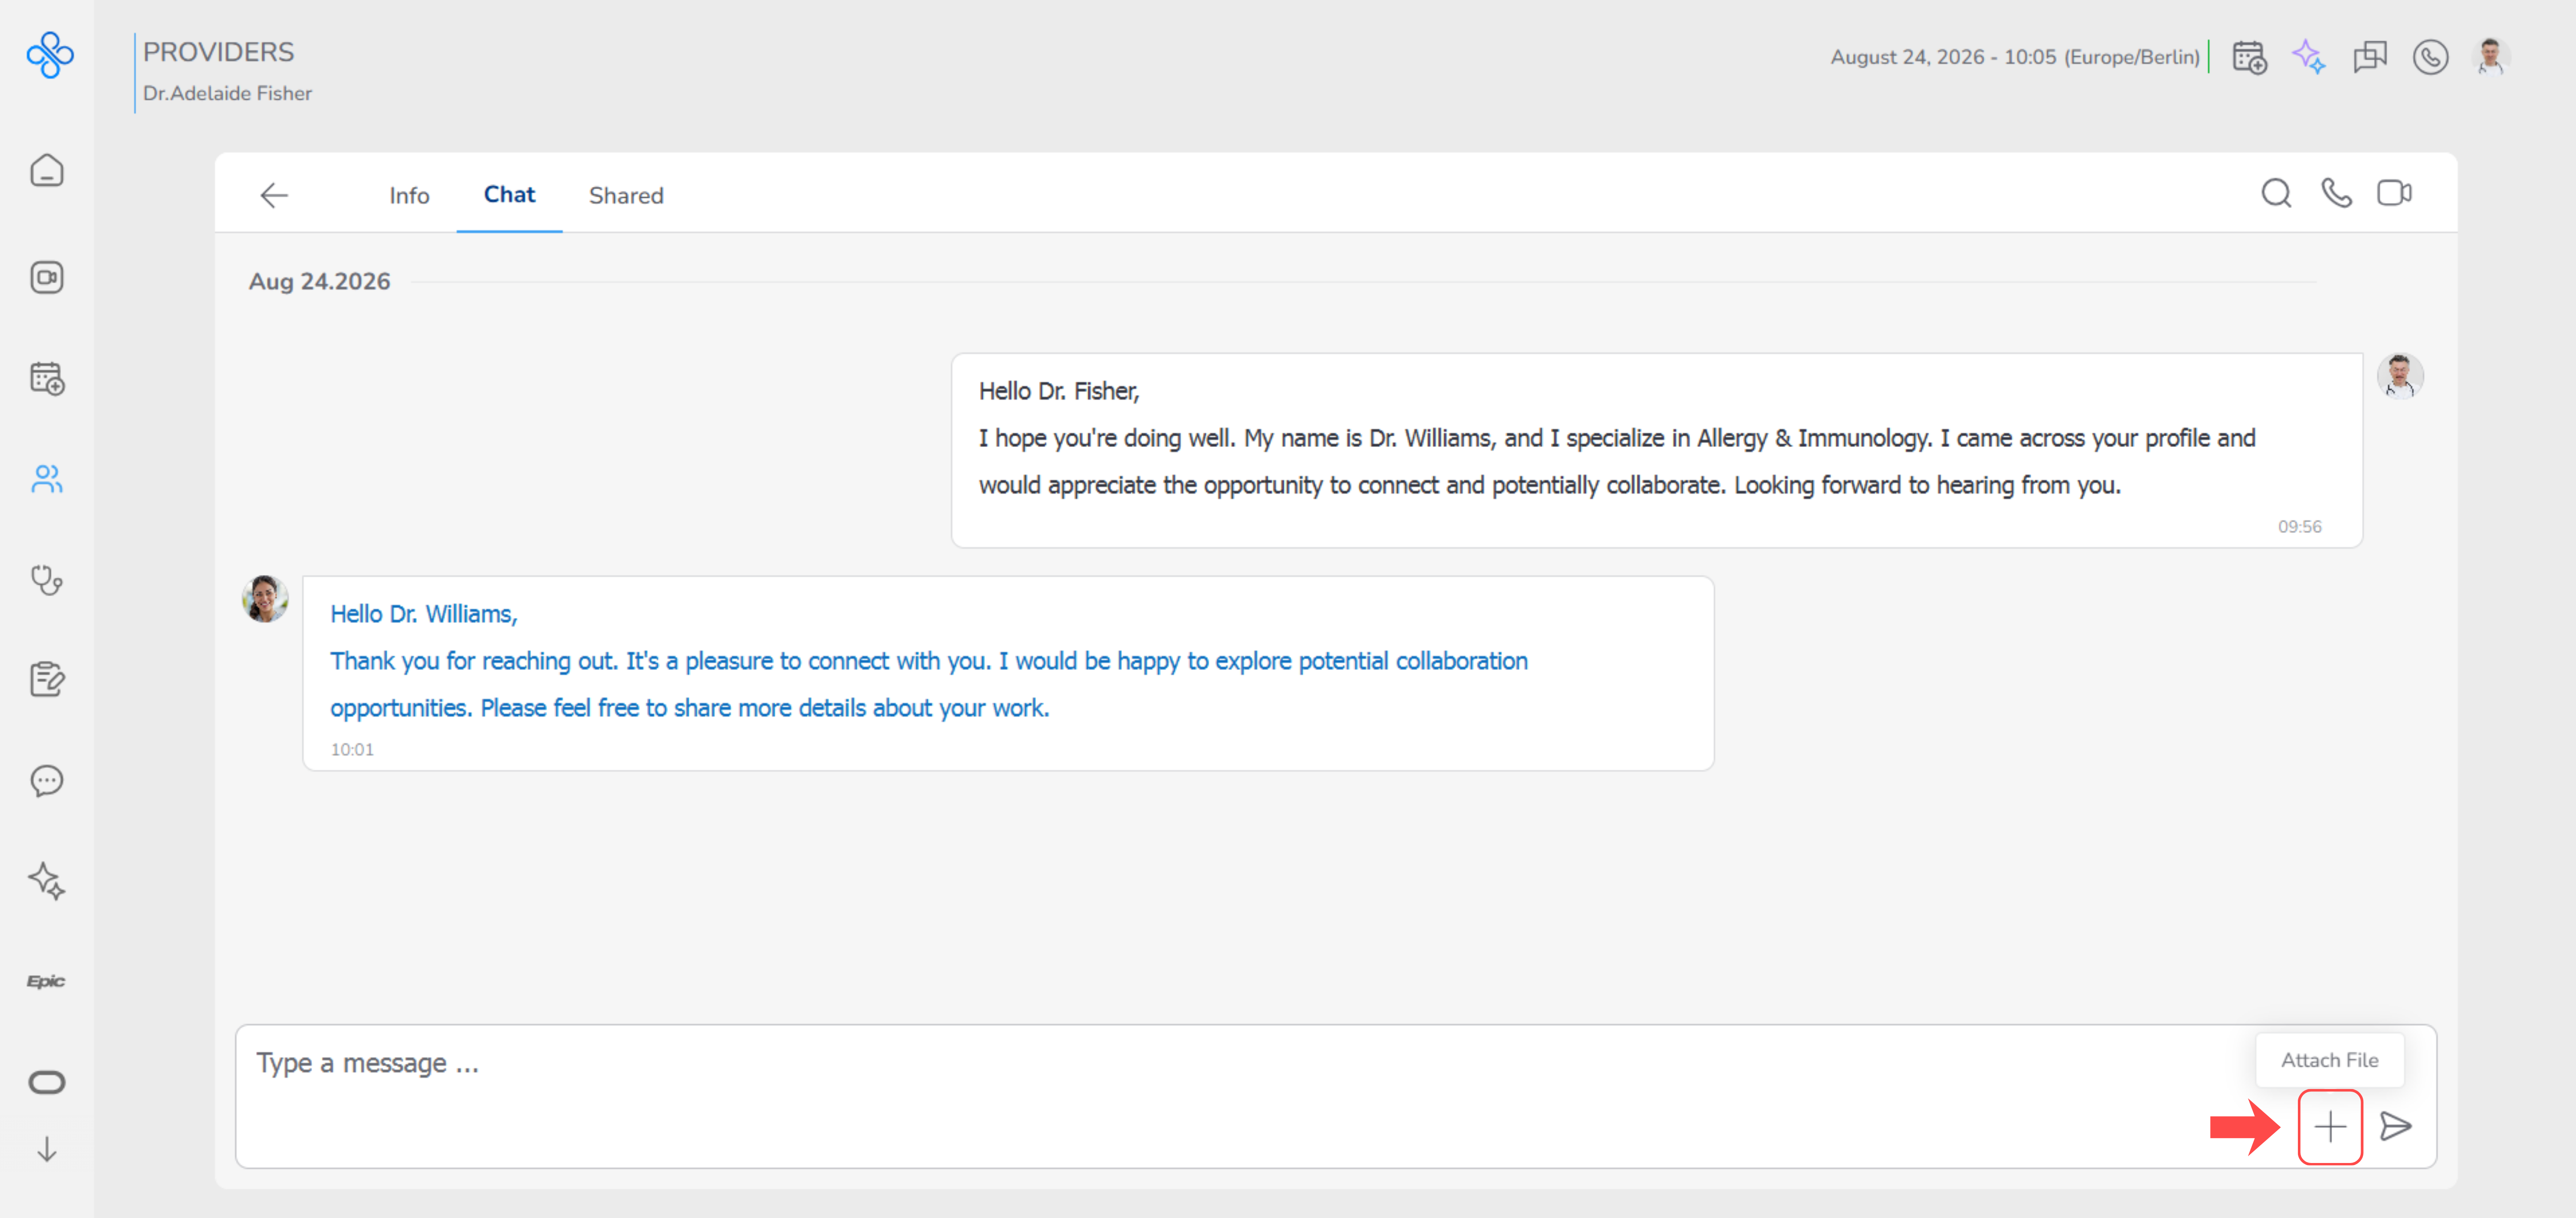Screen dimensions: 2576x1218
Task: Open search in chat conversation
Action: pos(2276,193)
